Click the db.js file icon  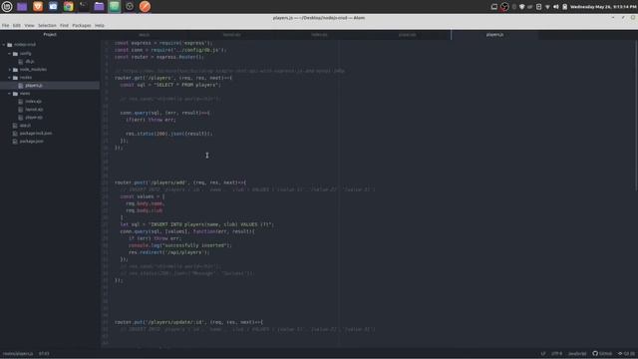pyautogui.click(x=21, y=62)
